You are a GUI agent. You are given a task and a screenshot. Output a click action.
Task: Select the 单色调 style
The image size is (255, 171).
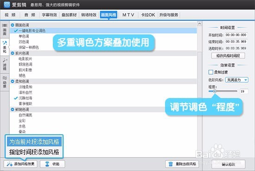[x=24, y=36]
